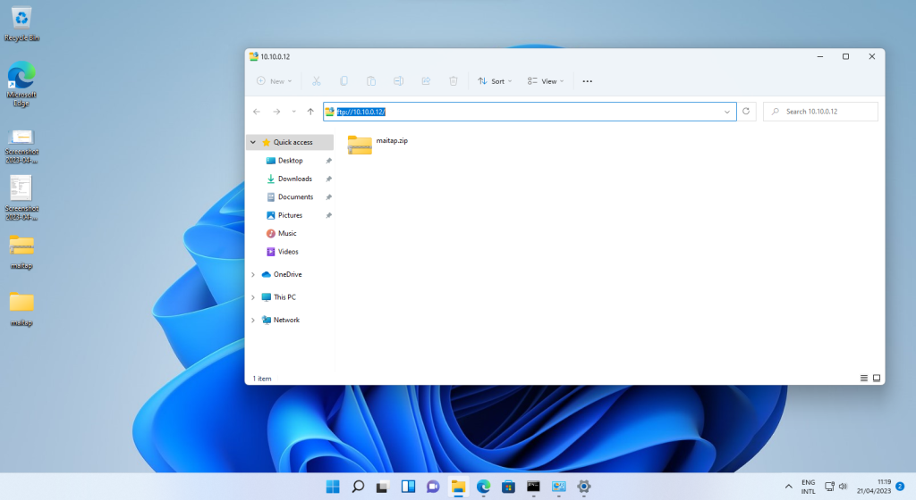Click File Explorer on the taskbar

pos(458,487)
